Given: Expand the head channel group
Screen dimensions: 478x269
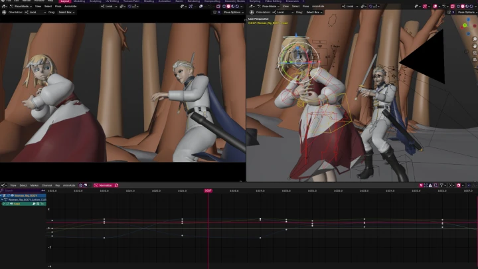Looking at the screenshot, I should point(4,203).
